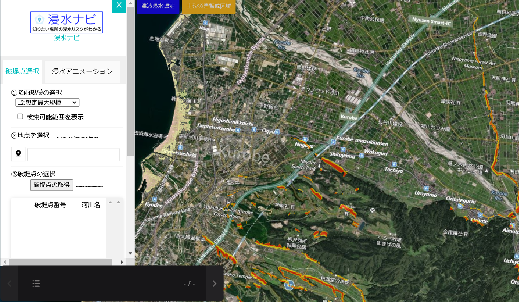Click the horizontal scrollbar right arrow

122,262
